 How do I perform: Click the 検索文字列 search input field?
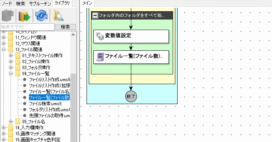pyautogui.click(x=27, y=27)
